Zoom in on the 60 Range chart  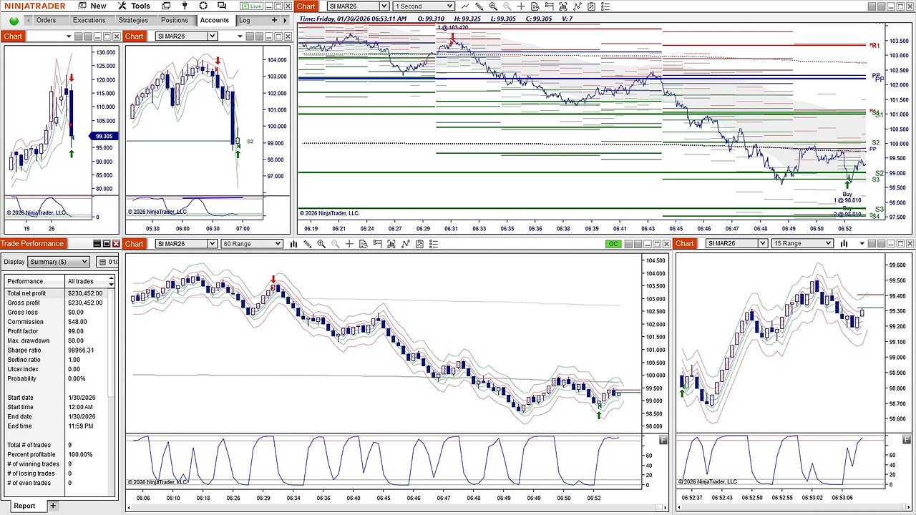(x=321, y=244)
